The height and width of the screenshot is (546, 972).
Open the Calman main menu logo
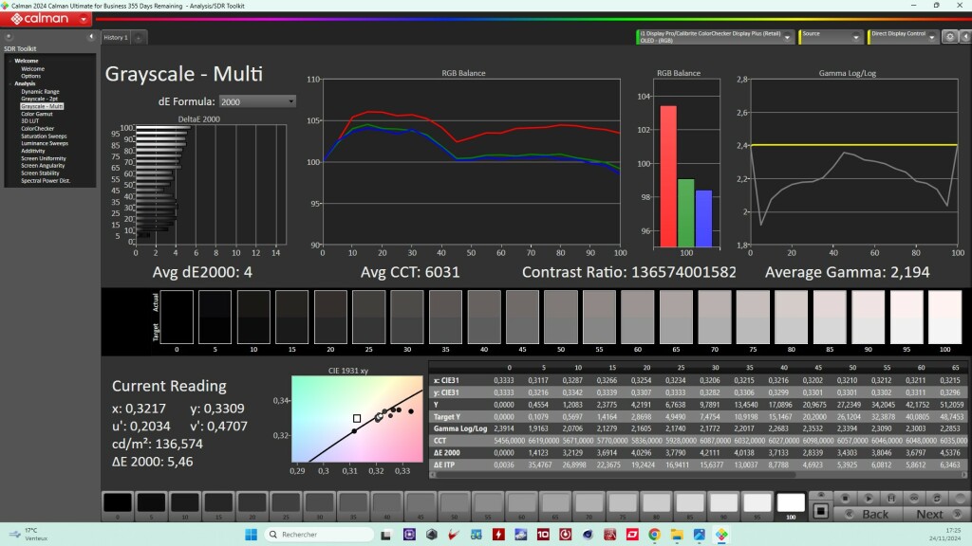point(40,19)
